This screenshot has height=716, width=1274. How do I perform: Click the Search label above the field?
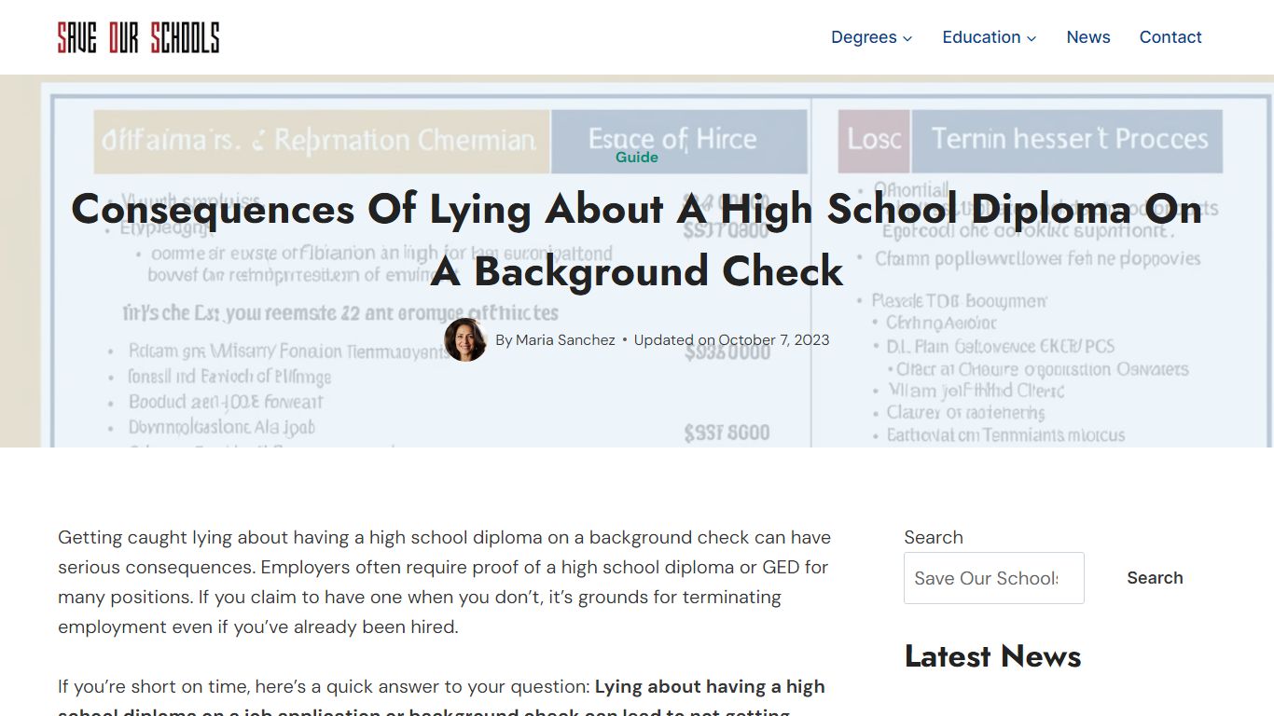click(x=934, y=537)
